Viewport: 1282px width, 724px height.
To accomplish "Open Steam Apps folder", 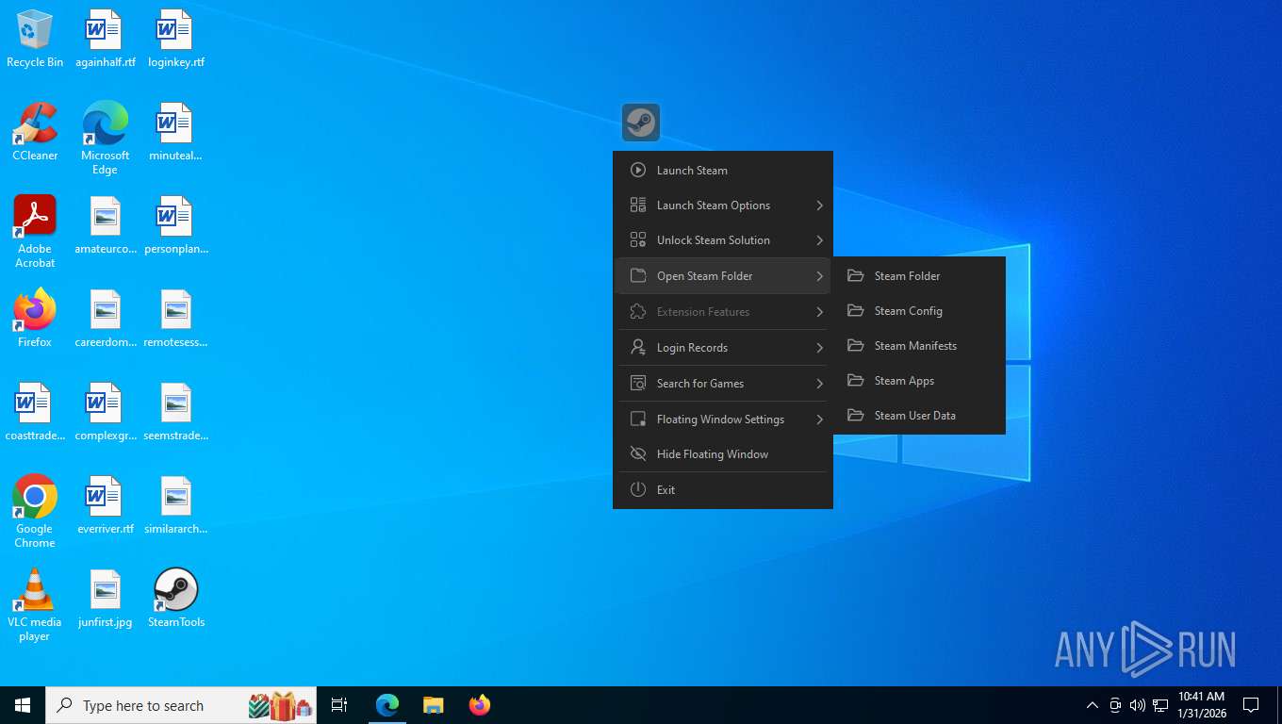I will (919, 381).
